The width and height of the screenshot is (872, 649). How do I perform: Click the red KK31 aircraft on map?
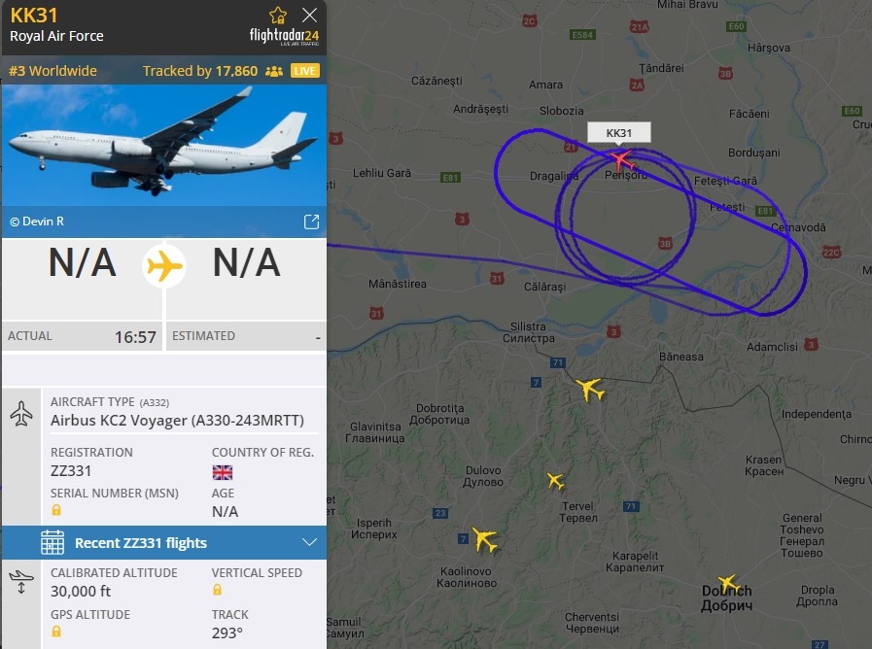click(622, 160)
